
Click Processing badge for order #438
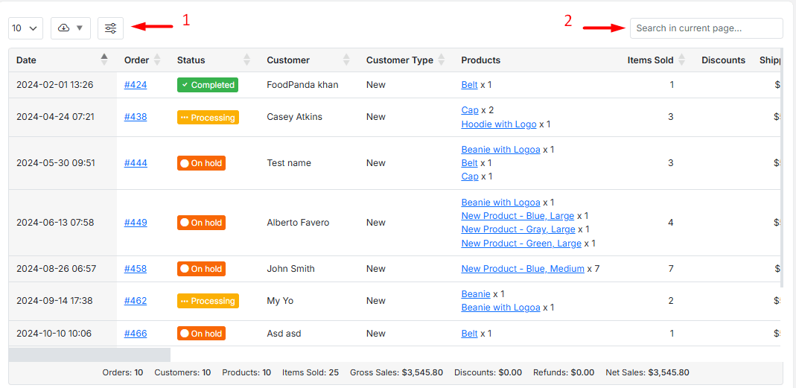[x=208, y=118]
